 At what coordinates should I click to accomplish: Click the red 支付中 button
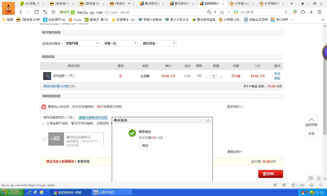pyautogui.click(x=271, y=174)
